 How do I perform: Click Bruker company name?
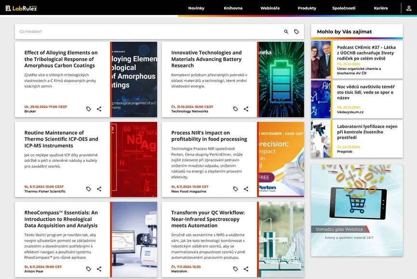[x=30, y=111]
